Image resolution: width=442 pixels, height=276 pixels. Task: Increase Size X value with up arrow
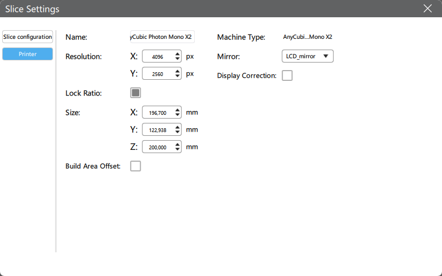pyautogui.click(x=178, y=110)
